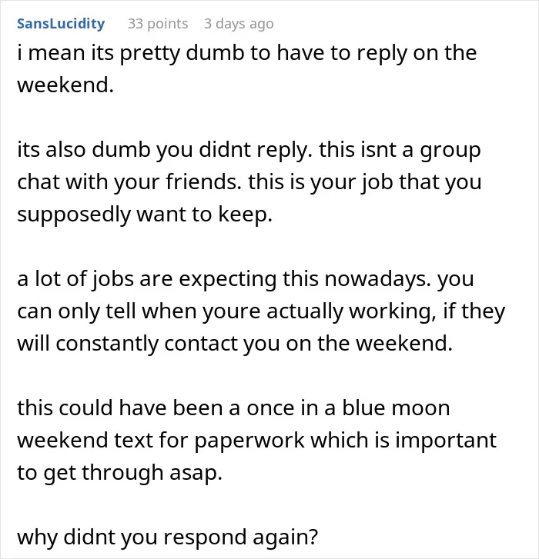Click the line 'will constantly contact you on the weekend.'
Screen dimensions: 539x559
[x=235, y=344]
